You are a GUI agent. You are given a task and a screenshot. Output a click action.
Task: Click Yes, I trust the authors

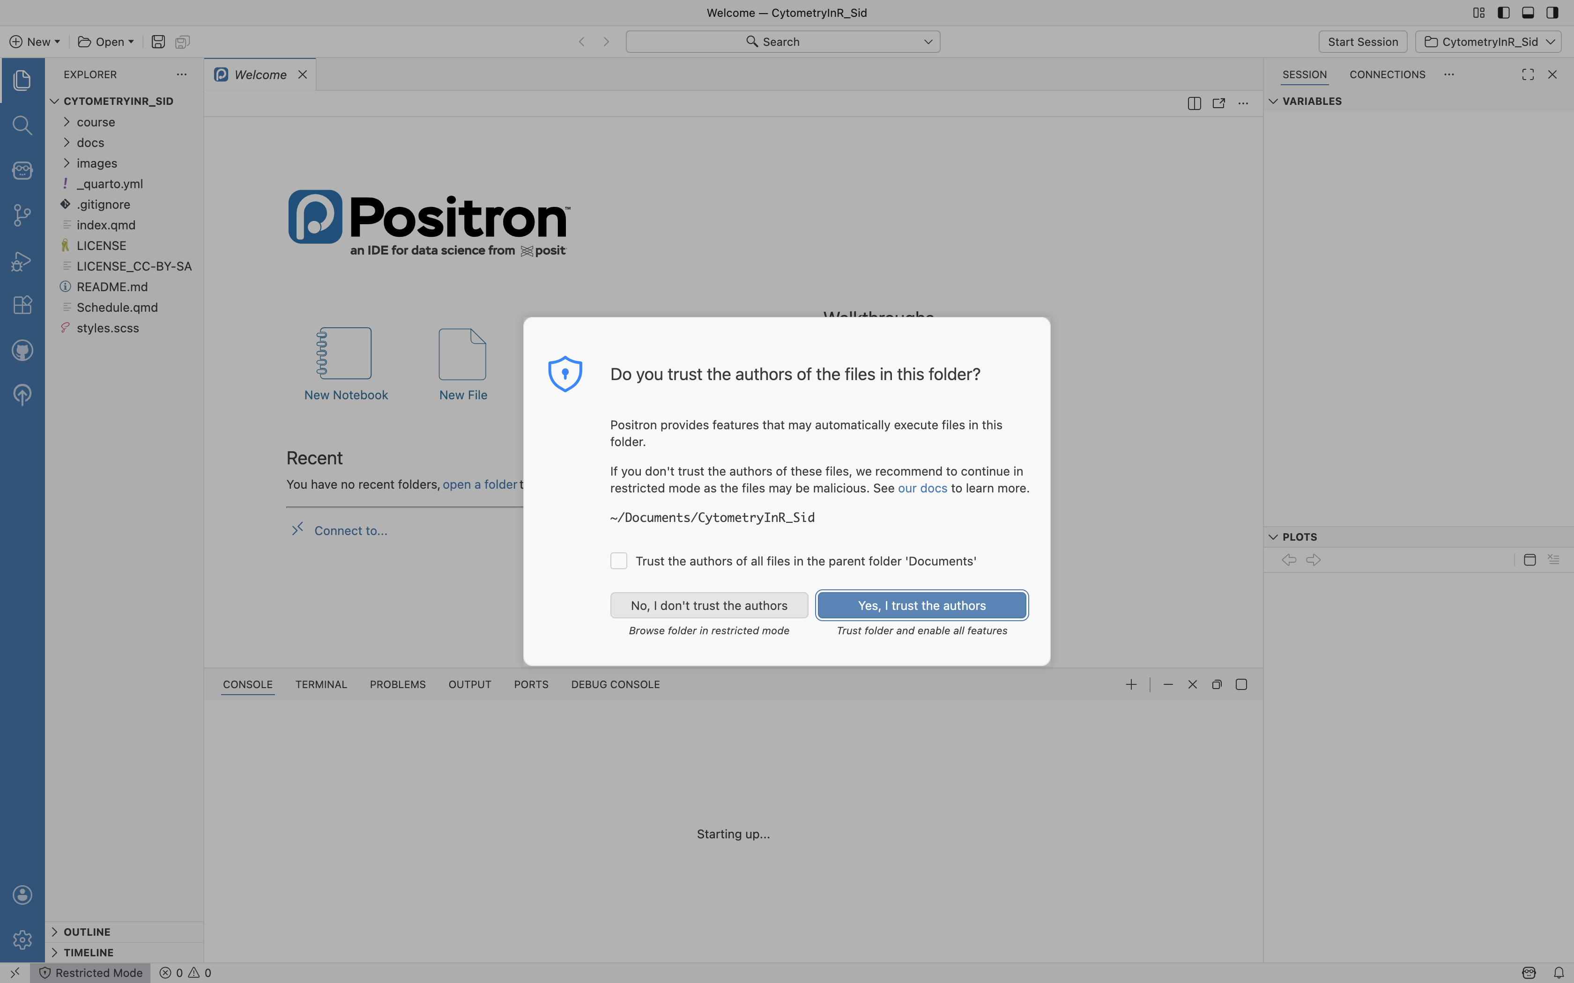point(921,605)
